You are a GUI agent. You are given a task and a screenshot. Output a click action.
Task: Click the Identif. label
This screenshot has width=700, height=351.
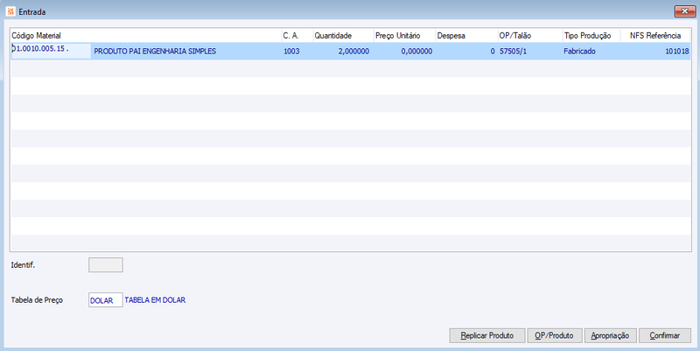click(x=23, y=265)
